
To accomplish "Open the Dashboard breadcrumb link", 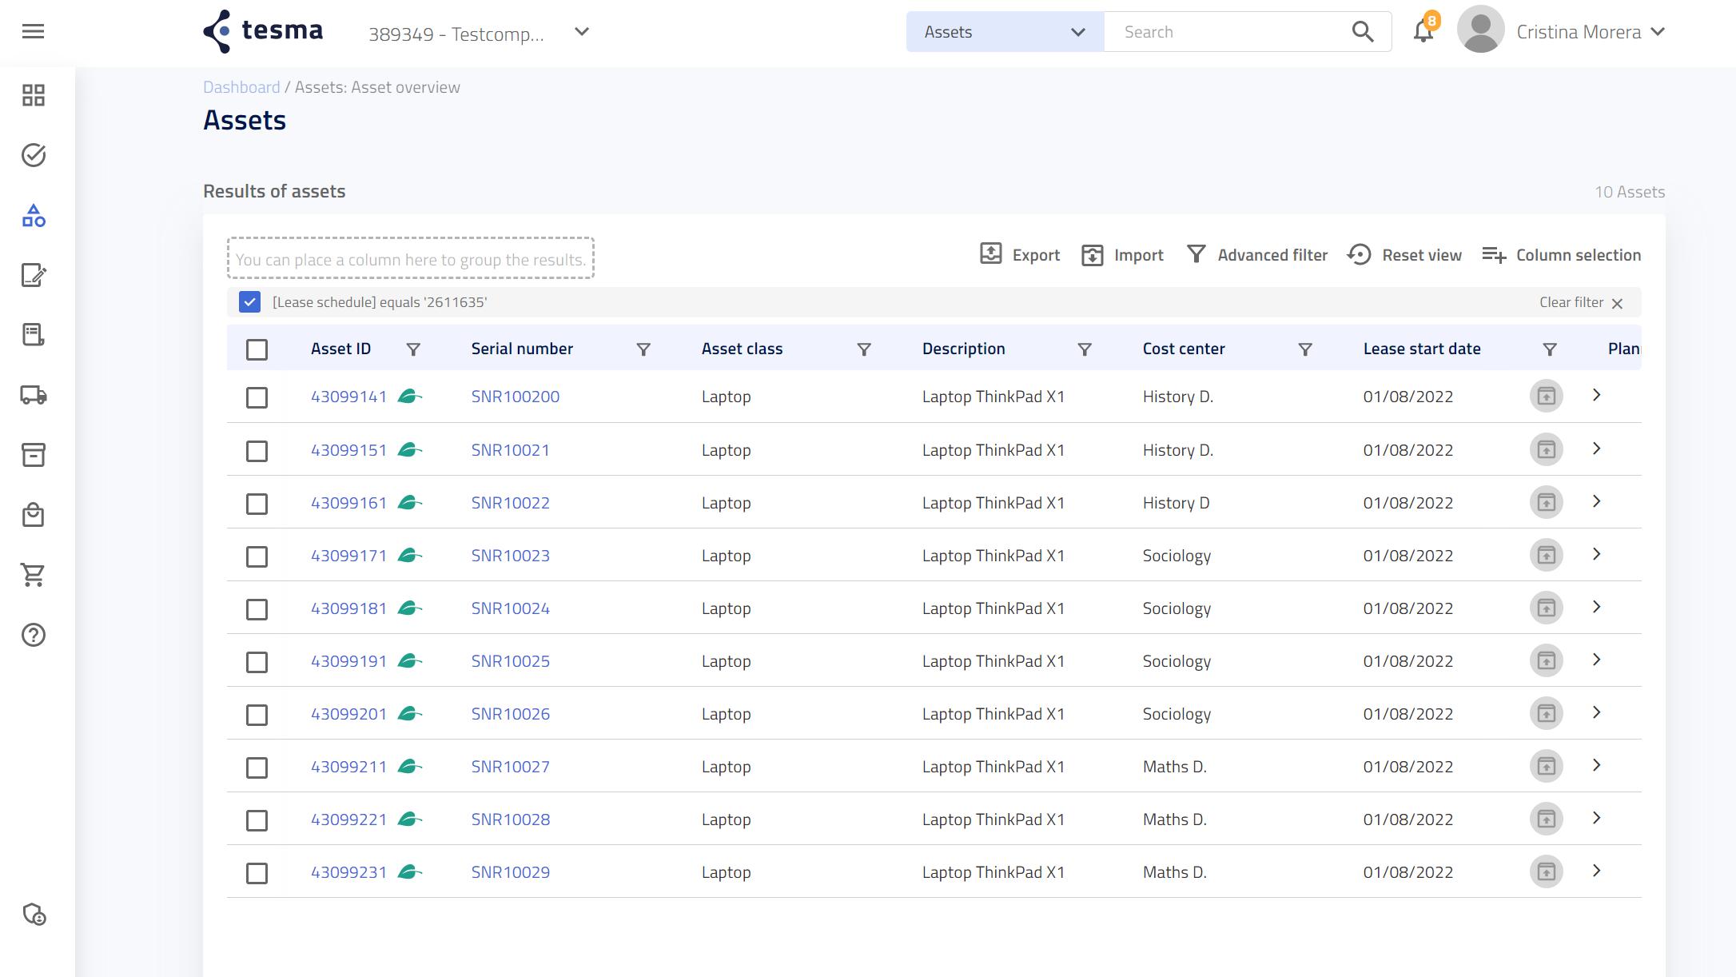I will coord(241,87).
